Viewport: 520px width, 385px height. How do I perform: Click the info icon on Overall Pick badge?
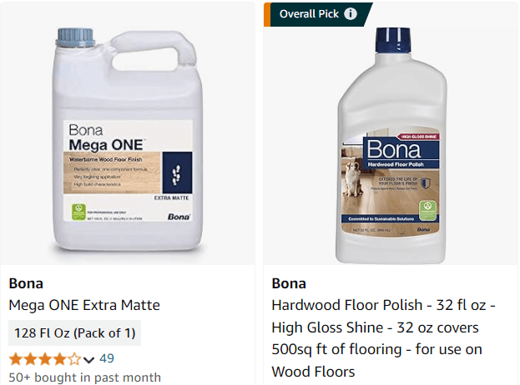click(x=351, y=13)
